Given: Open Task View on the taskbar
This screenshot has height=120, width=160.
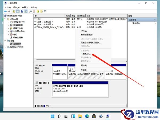Looking at the screenshot, I should [x=66, y=116].
